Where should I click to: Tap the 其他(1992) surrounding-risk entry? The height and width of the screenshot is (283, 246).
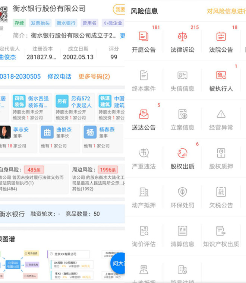point(83,189)
